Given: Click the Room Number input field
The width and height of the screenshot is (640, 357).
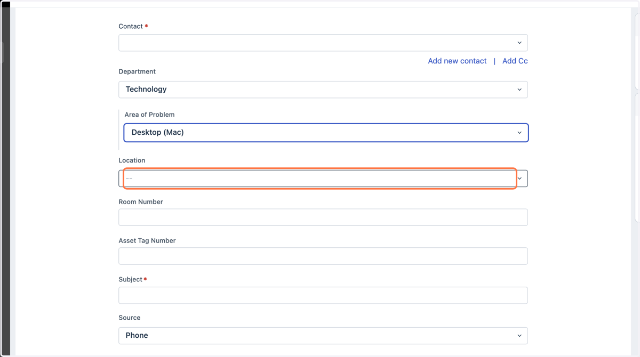Looking at the screenshot, I should (x=323, y=217).
